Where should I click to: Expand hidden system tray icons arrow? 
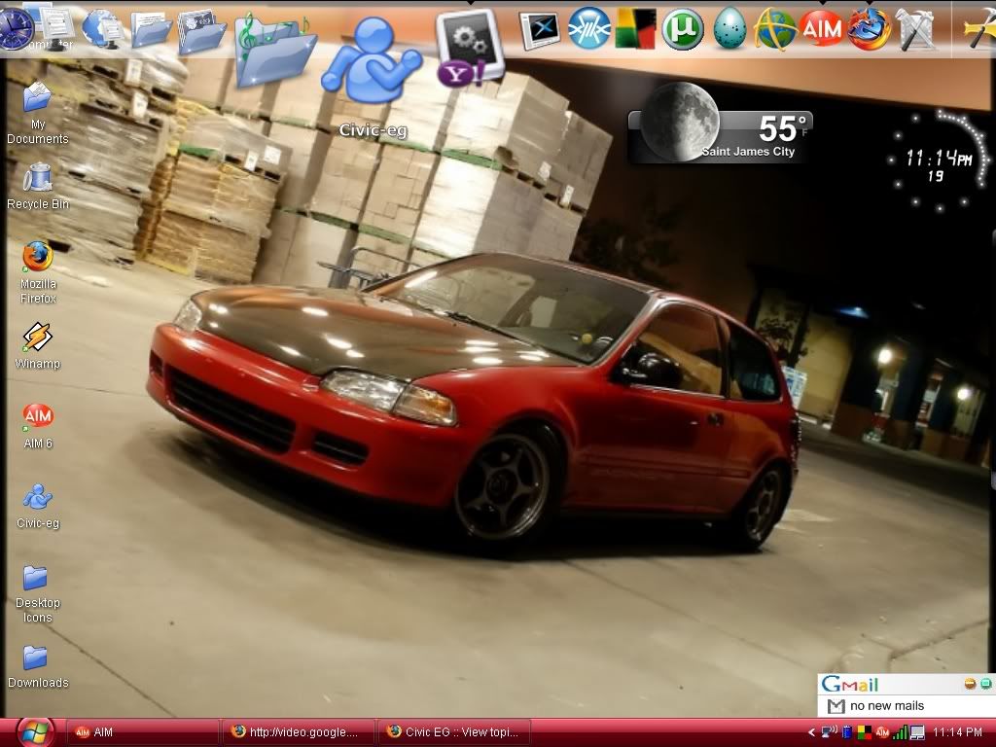812,732
